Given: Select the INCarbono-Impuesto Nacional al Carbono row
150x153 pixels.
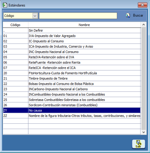Looking at the screenshot, I should click(72, 89).
